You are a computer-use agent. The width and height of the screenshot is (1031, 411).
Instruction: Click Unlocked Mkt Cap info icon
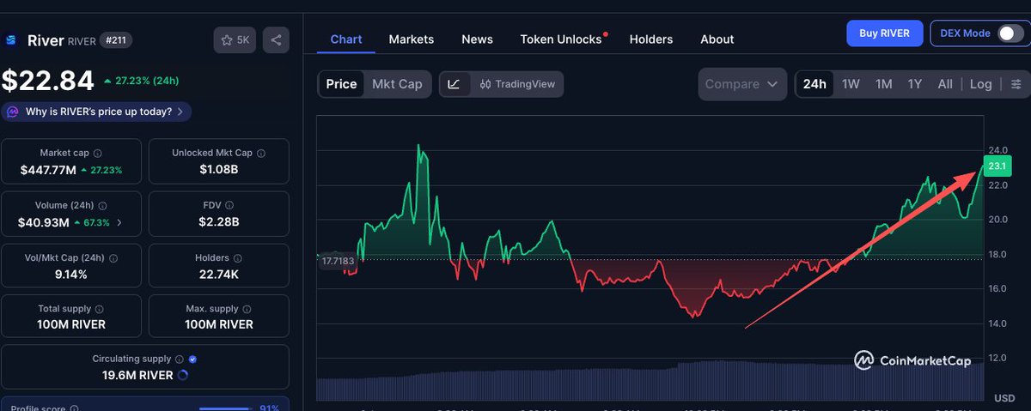pos(261,153)
